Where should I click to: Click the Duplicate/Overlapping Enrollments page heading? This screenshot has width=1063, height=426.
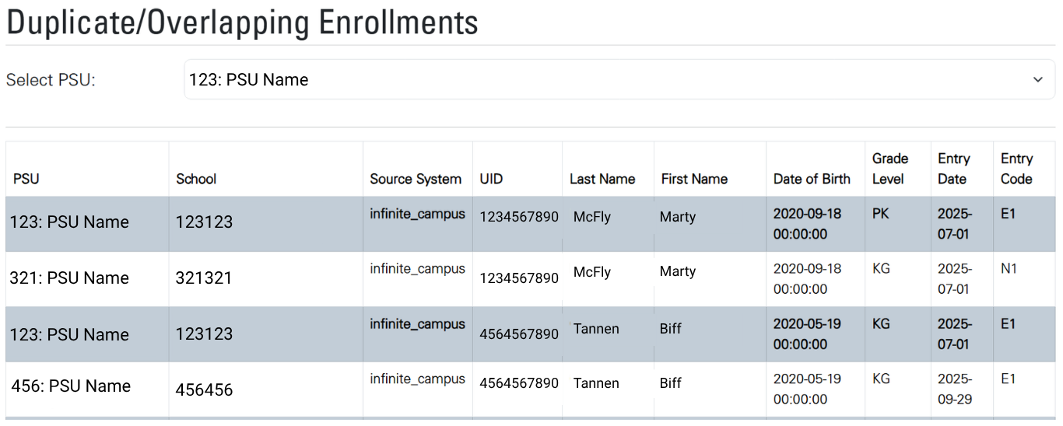click(x=242, y=23)
